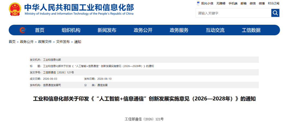Open the 微信 link

[x=253, y=3]
